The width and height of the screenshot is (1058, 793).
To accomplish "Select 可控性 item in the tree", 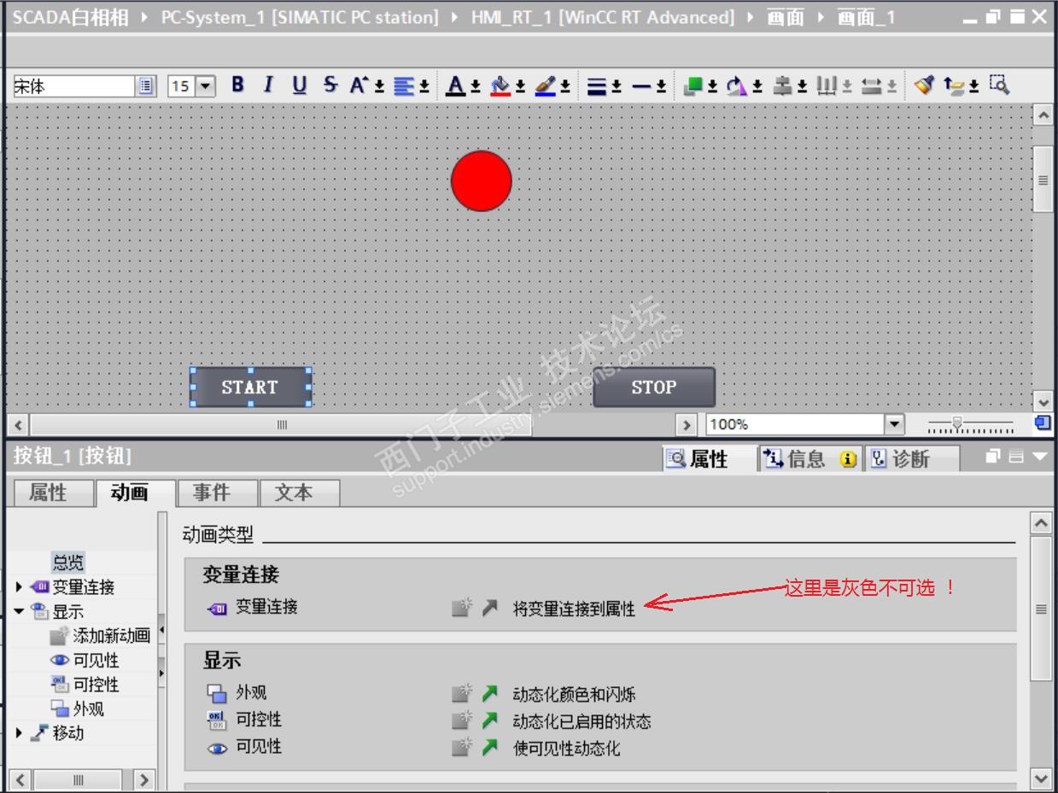I will click(x=85, y=685).
